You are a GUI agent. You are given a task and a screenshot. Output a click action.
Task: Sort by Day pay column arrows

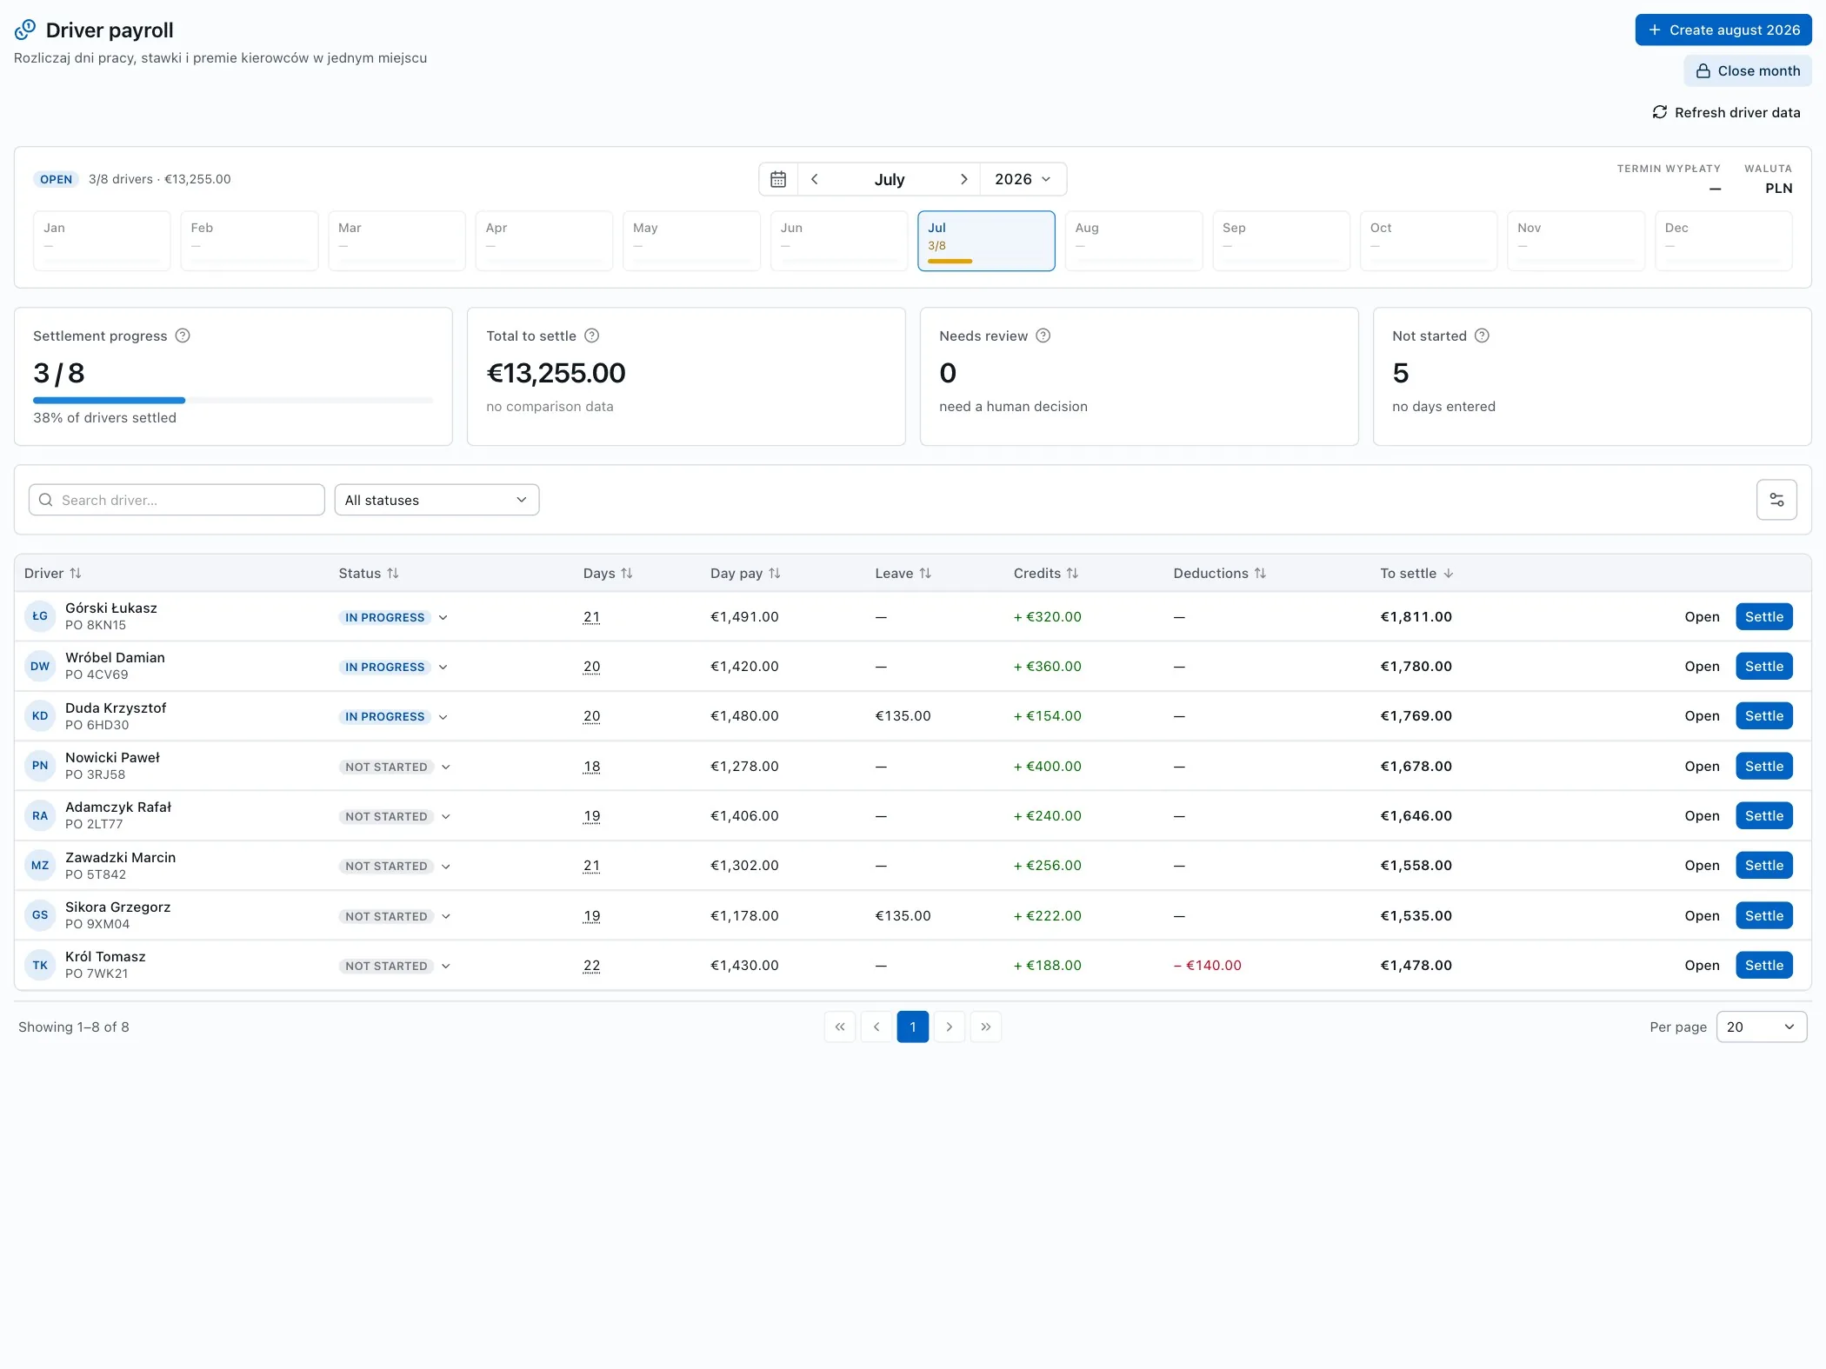coord(775,573)
